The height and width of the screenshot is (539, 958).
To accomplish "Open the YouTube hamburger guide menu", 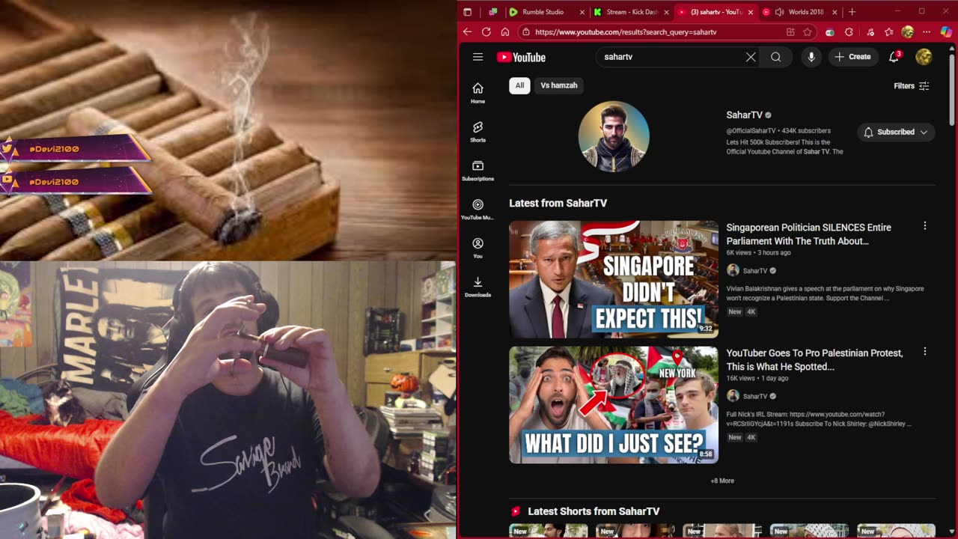I will pos(478,57).
